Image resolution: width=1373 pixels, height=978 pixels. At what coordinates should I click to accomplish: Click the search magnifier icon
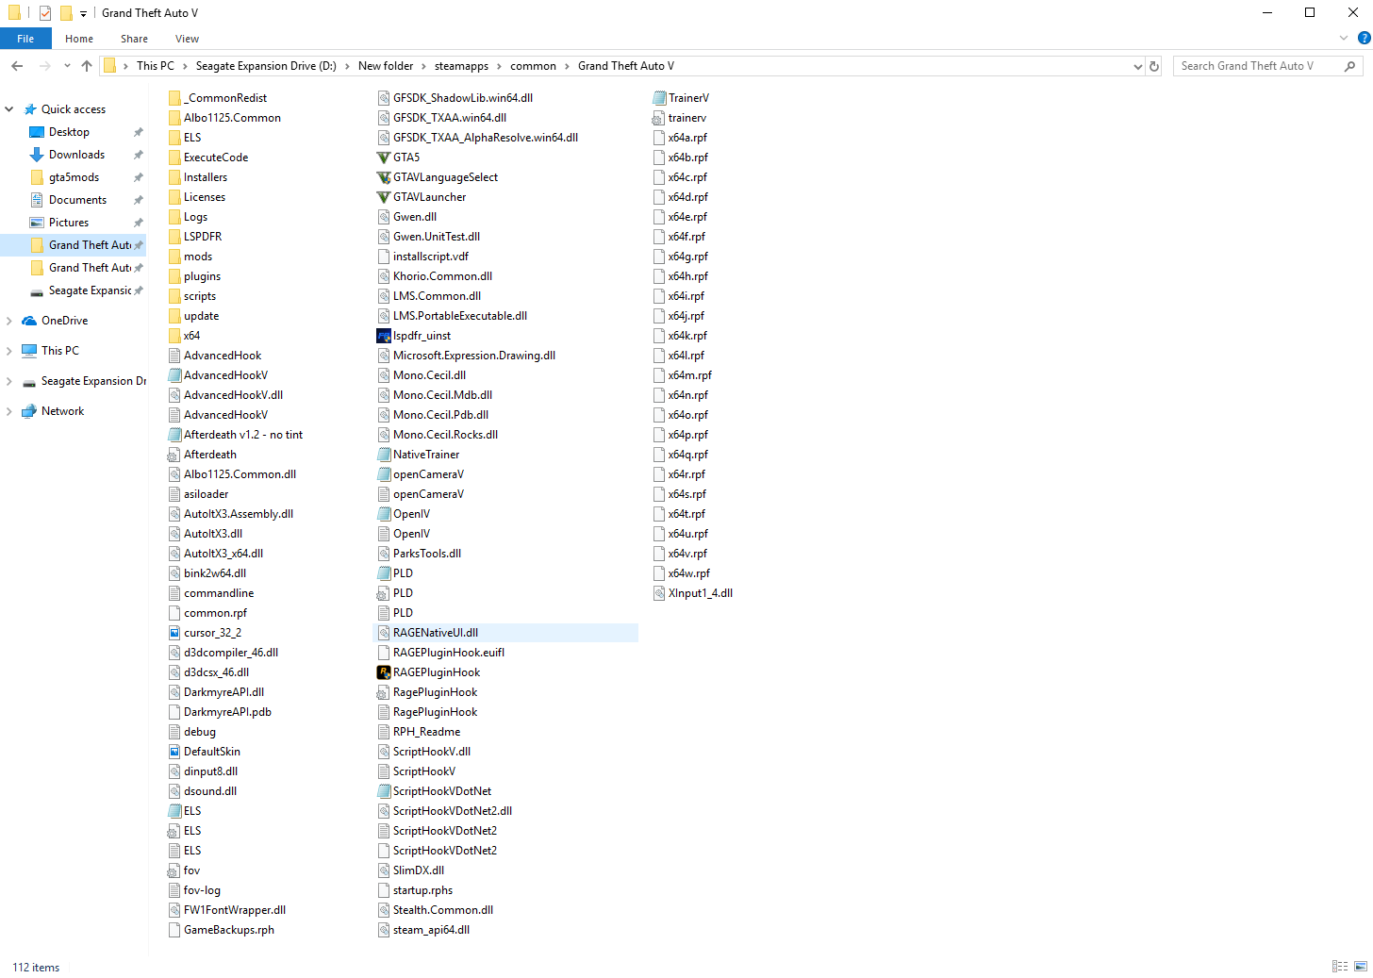(x=1350, y=66)
